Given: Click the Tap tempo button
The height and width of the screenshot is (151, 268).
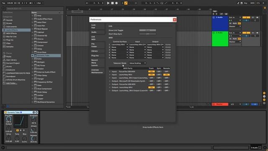Looking at the screenshot, I should 3,3.
